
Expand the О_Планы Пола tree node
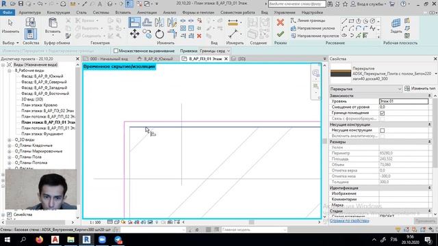click(x=10, y=157)
